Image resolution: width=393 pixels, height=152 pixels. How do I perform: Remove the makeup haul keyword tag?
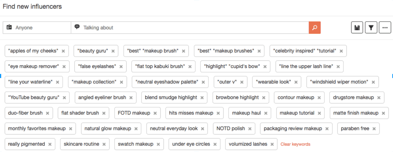266,113
